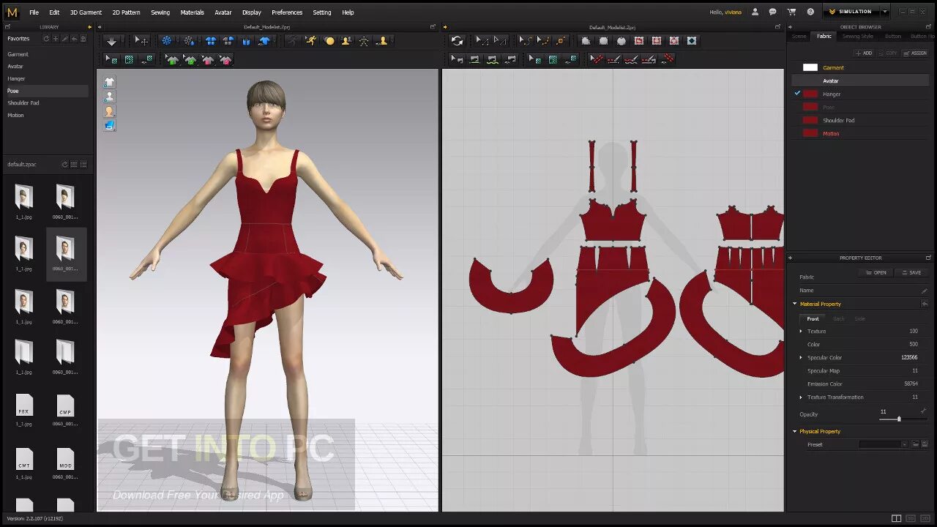This screenshot has height=527, width=937.
Task: Enable the checkmark next to Garment fabric
Action: (797, 67)
